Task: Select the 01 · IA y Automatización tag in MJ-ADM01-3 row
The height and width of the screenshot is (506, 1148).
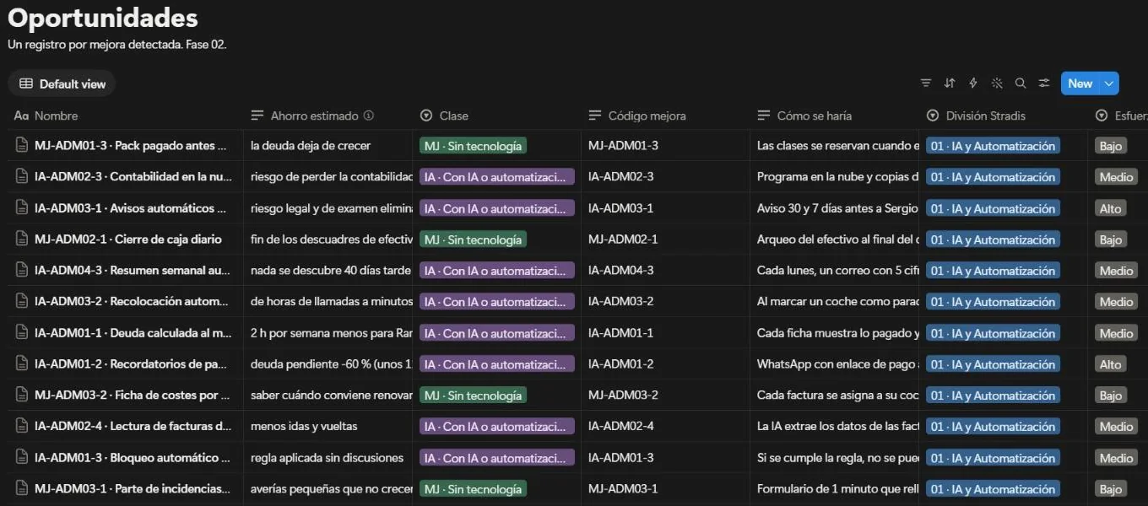Action: [993, 146]
